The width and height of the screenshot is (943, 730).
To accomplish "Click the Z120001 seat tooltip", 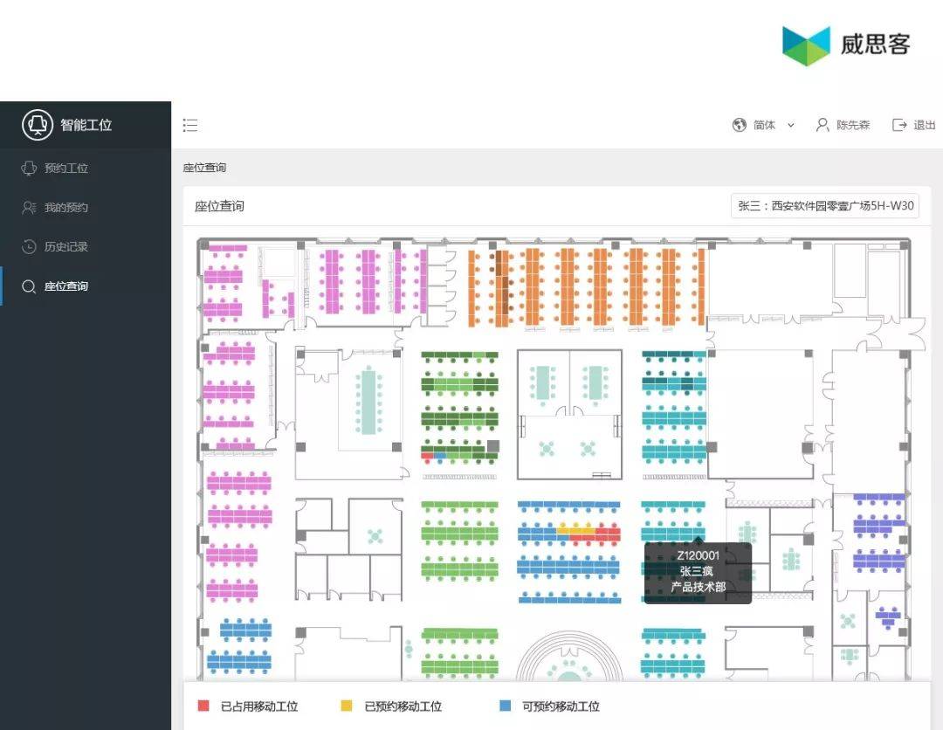I will (698, 572).
